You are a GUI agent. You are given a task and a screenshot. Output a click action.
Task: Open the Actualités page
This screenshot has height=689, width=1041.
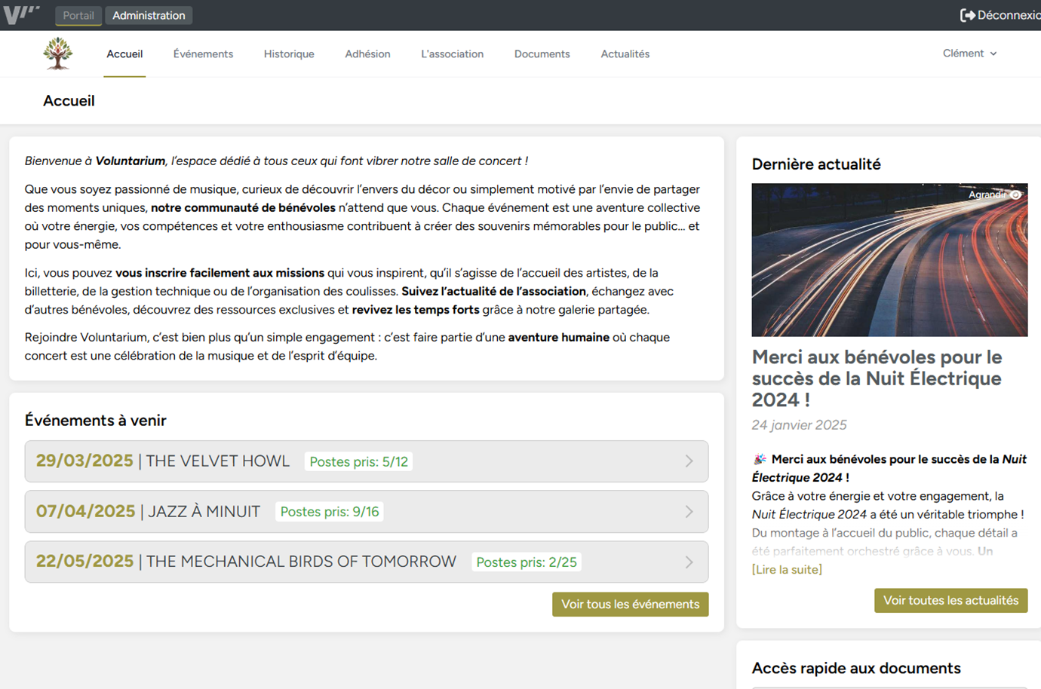pos(625,54)
